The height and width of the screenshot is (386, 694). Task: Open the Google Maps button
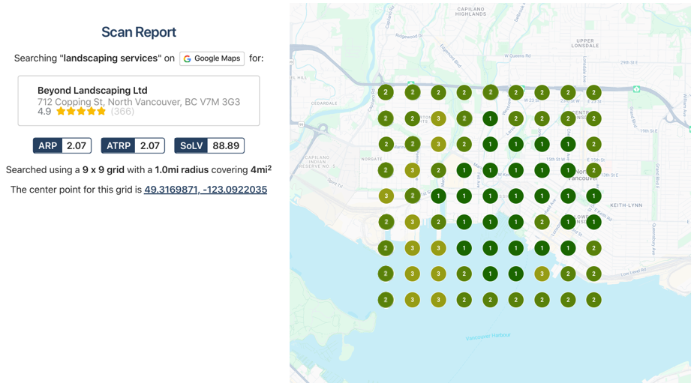[x=212, y=58]
